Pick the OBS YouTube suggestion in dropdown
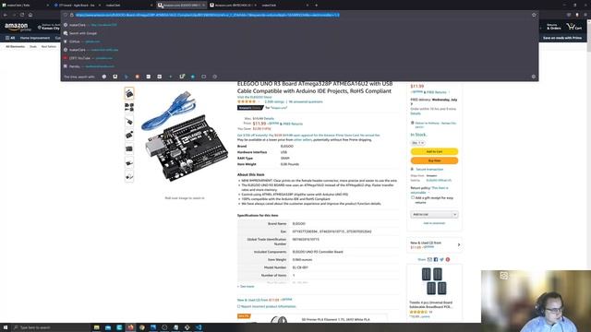Viewport: 591px width, 332px height. click(x=299, y=58)
